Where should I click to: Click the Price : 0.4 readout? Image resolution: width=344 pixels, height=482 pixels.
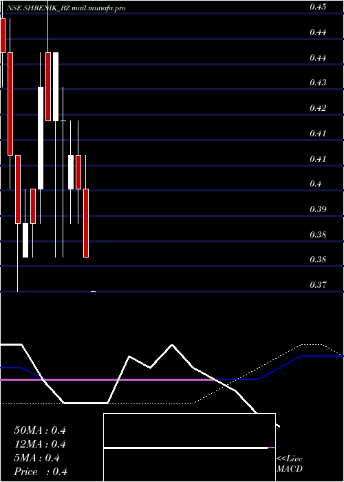41,472
